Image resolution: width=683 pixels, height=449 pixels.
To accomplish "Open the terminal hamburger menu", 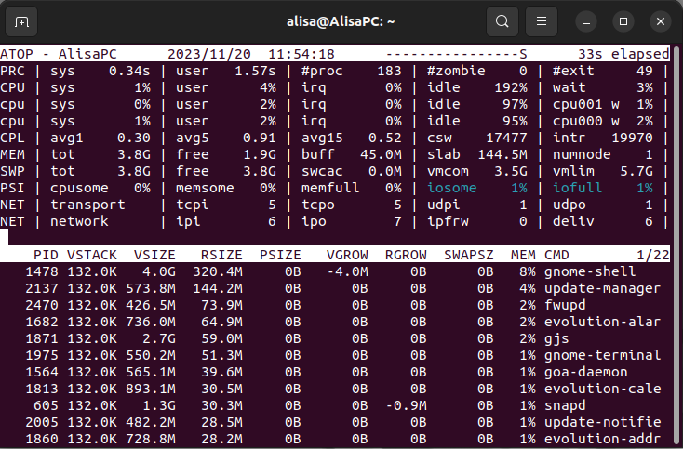I will click(542, 21).
